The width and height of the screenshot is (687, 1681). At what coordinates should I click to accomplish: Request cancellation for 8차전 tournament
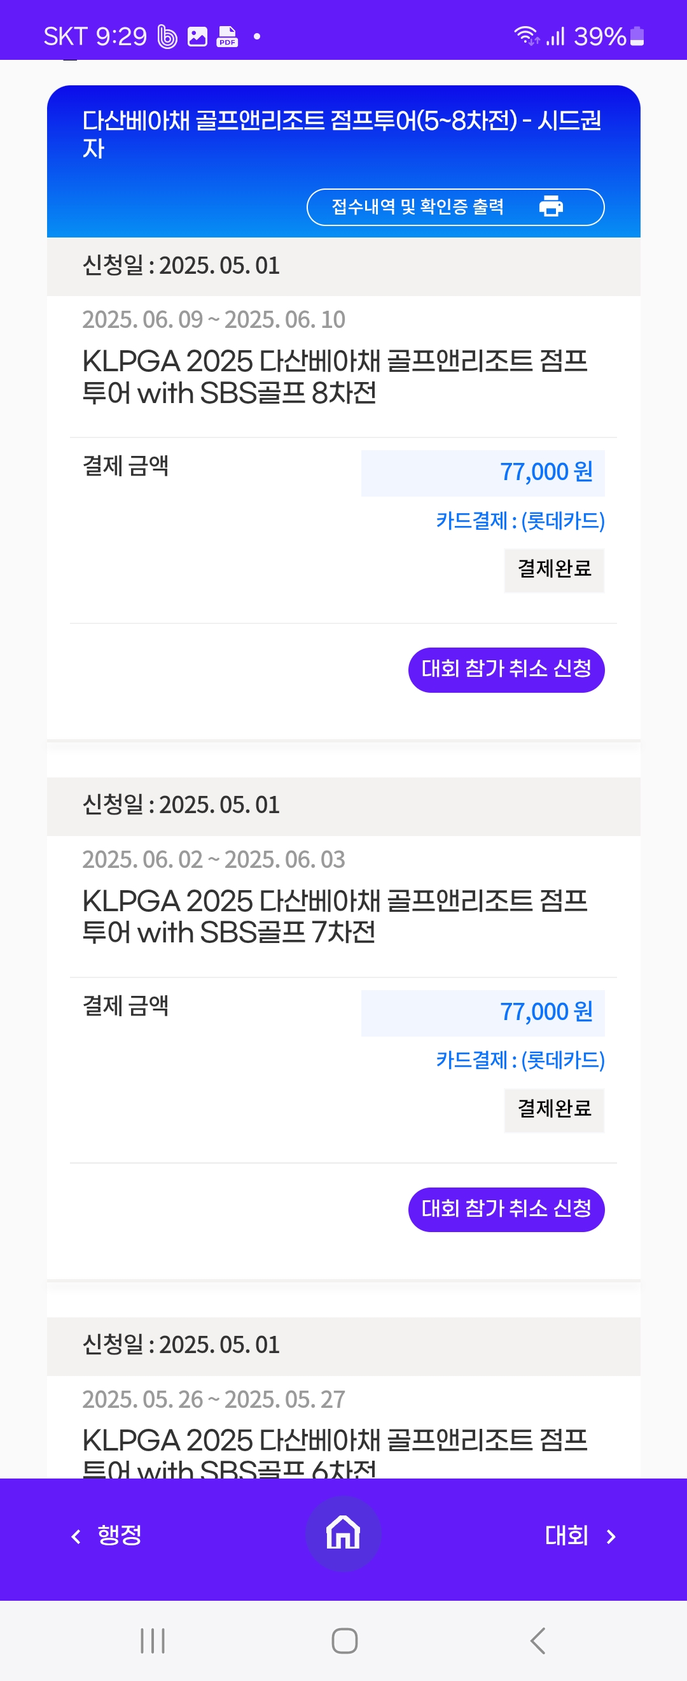(x=506, y=669)
